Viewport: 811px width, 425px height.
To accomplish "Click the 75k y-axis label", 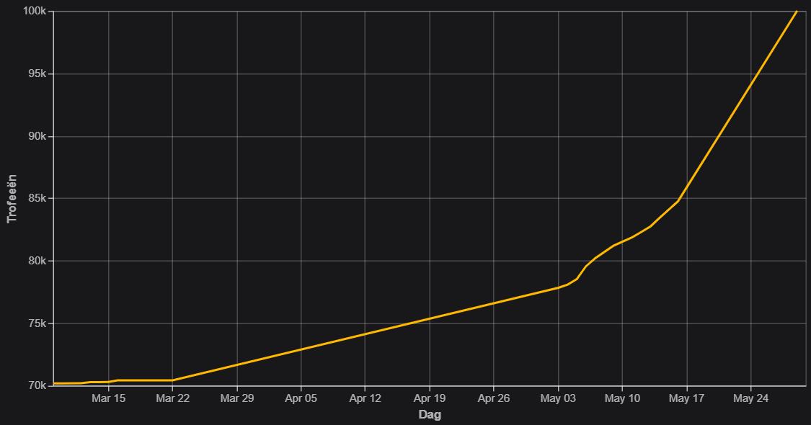I will point(37,323).
